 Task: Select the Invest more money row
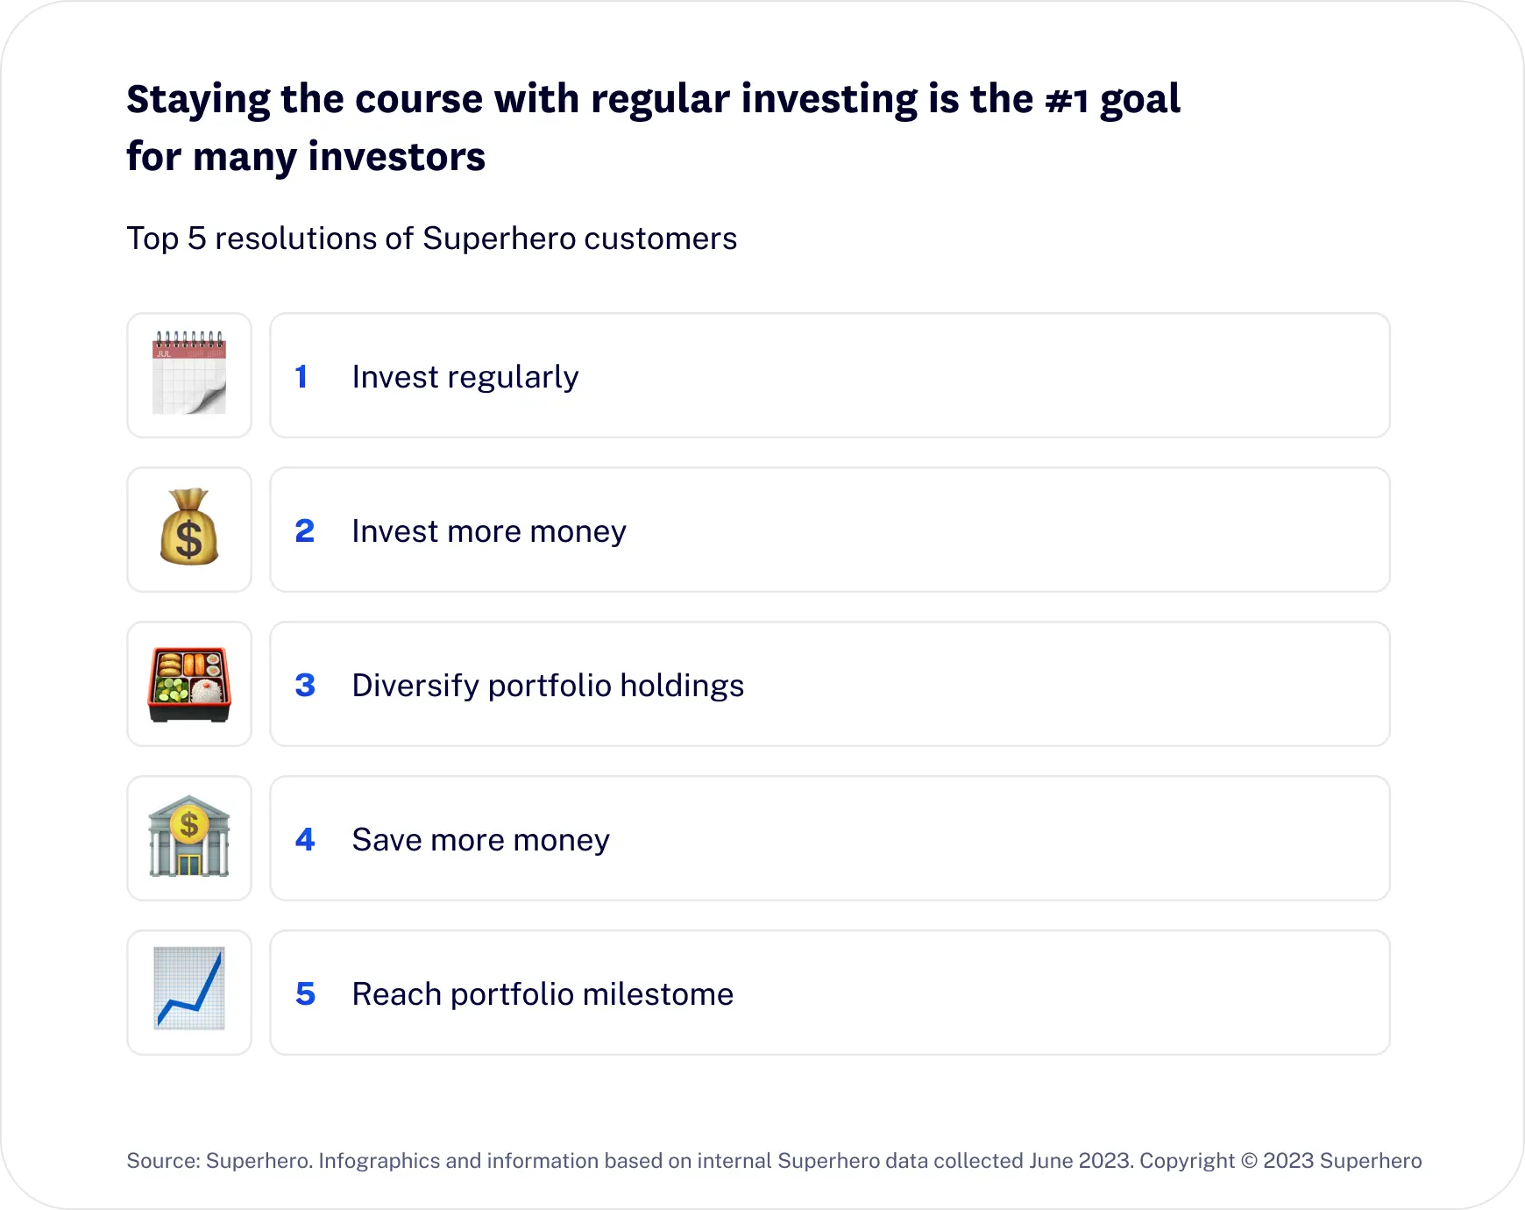click(x=830, y=530)
